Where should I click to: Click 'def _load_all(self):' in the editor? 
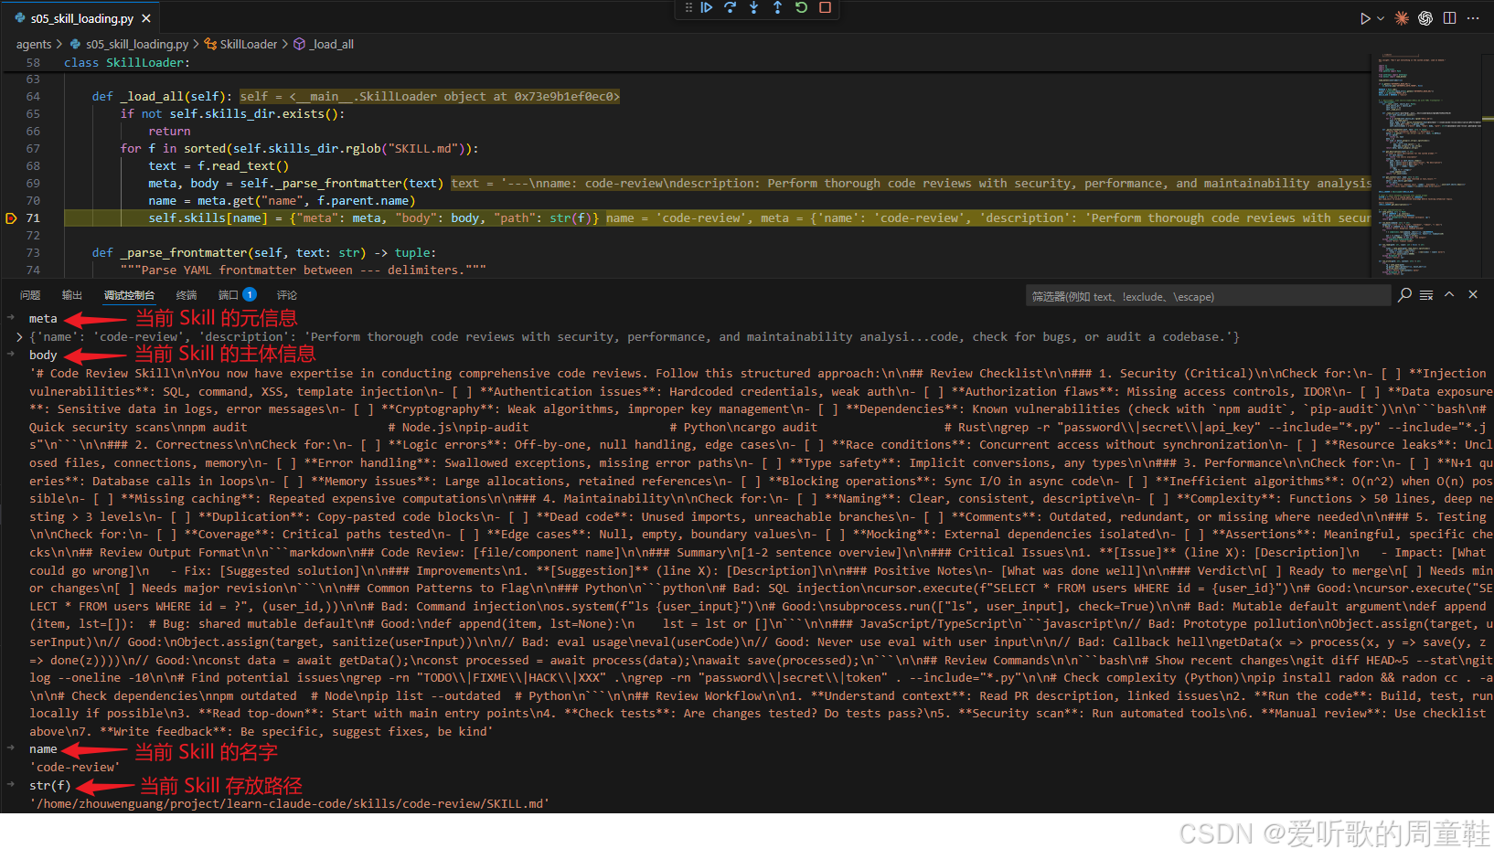(162, 97)
